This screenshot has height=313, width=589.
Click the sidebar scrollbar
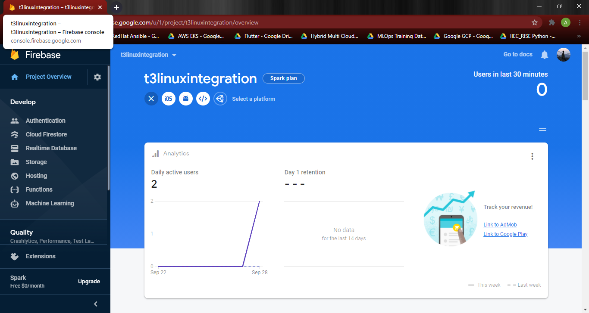pos(108,128)
